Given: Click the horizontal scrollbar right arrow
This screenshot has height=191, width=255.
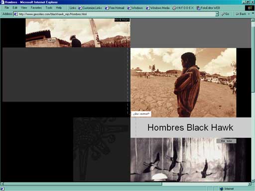Looking at the screenshot, I should (250, 184).
